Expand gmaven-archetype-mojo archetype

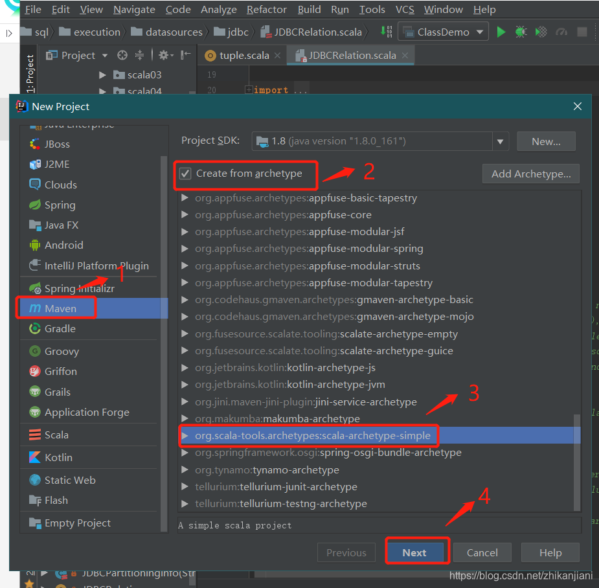click(x=185, y=317)
